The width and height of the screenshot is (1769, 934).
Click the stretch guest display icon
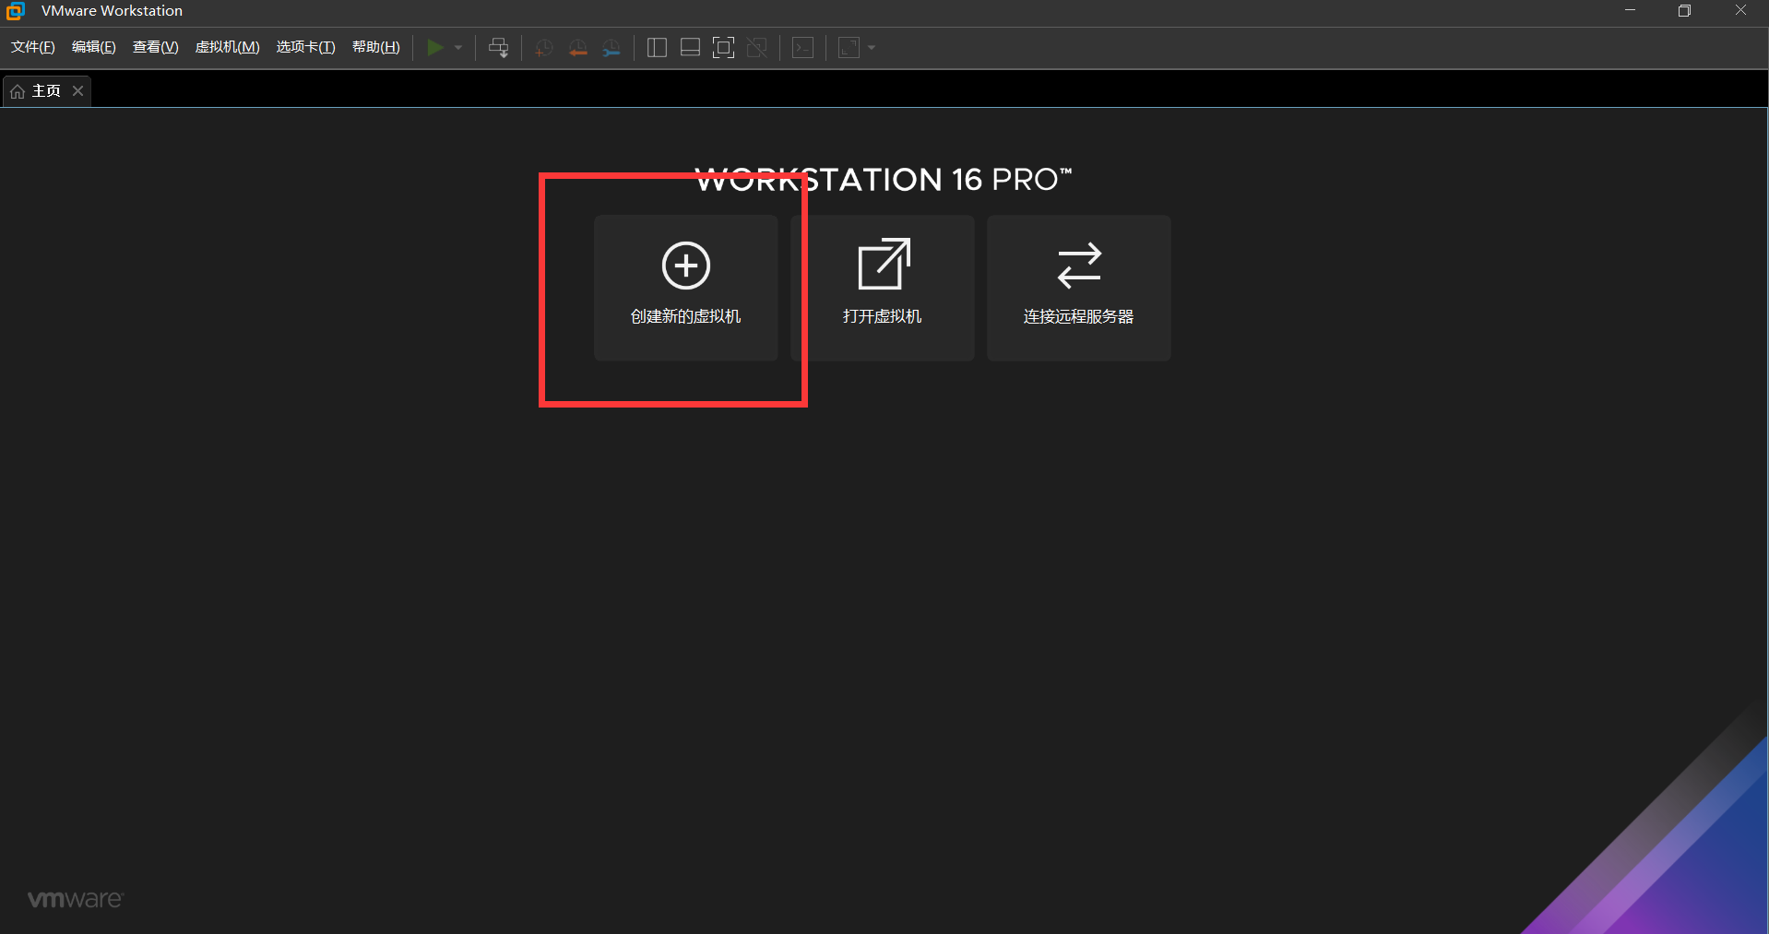849,48
